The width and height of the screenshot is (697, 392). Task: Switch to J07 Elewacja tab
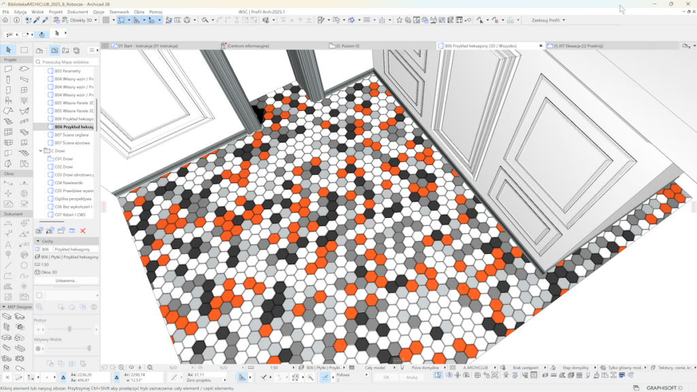(578, 46)
